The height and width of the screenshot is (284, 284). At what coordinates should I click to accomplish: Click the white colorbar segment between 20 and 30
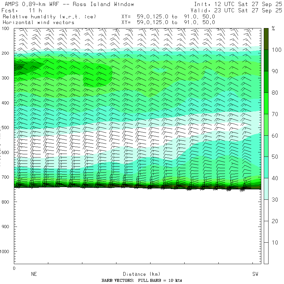[266, 210]
